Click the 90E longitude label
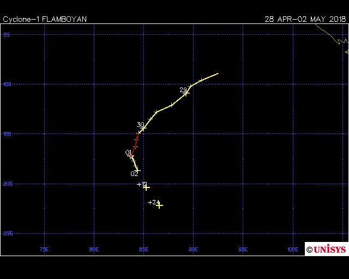Viewport: 349px width, 279px height. pos(194,250)
